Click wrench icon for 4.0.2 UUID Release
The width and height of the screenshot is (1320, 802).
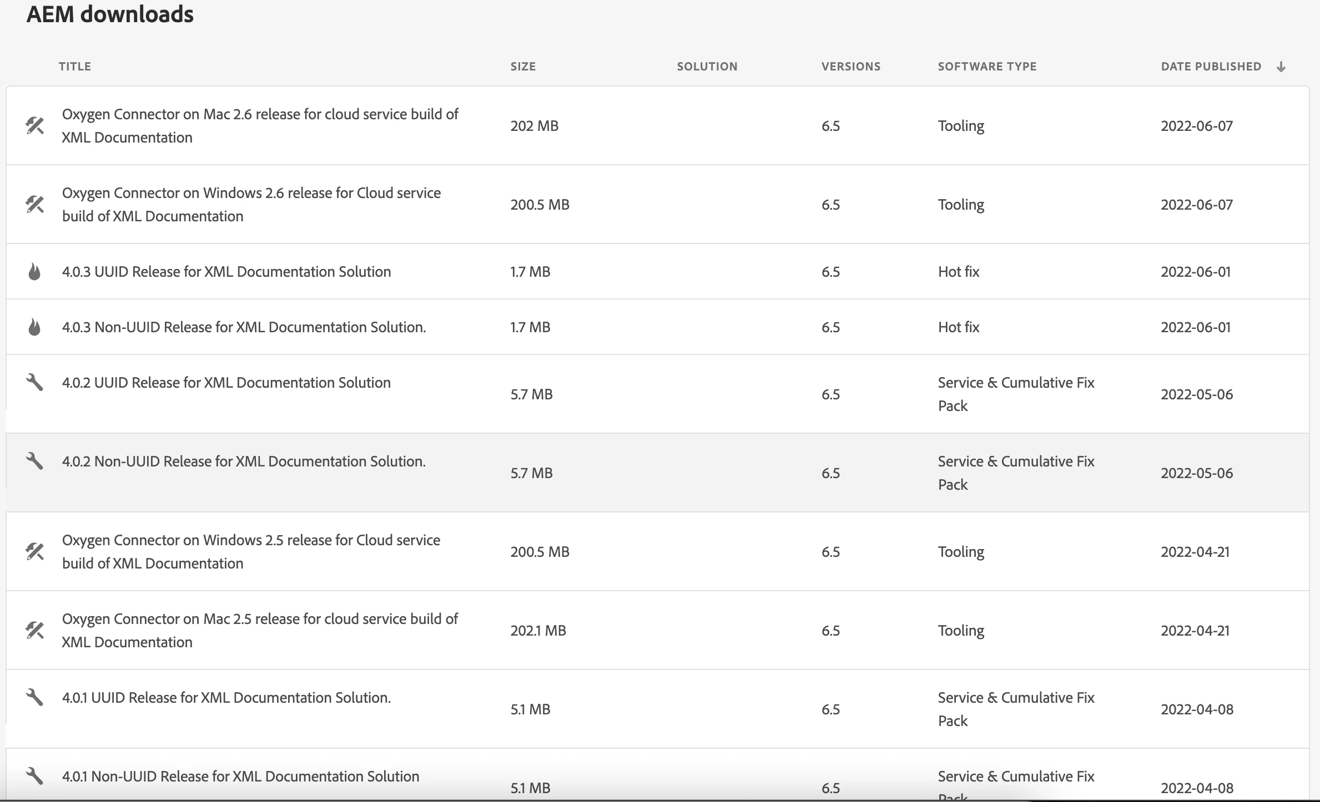(x=34, y=383)
